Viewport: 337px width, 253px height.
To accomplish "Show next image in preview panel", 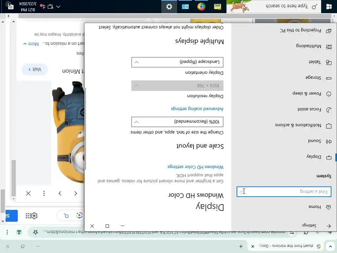I will coord(60,193).
